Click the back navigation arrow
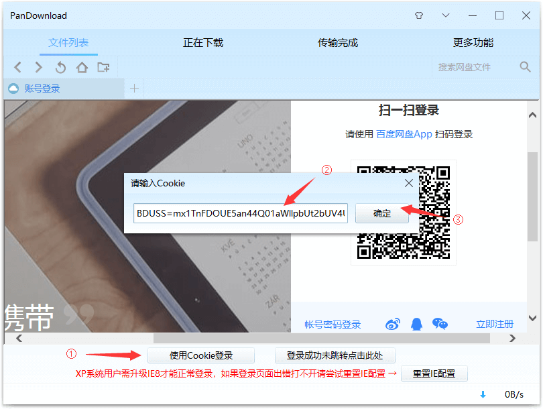 tap(17, 67)
